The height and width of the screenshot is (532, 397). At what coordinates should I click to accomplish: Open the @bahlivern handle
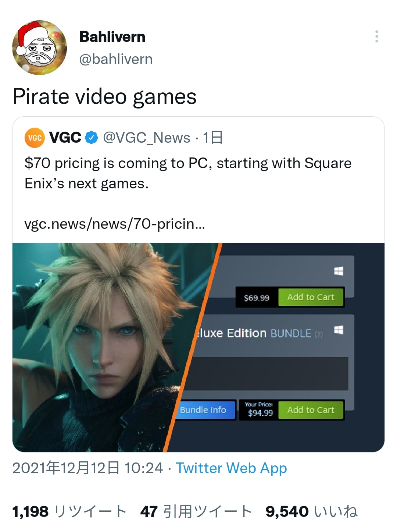pyautogui.click(x=116, y=59)
